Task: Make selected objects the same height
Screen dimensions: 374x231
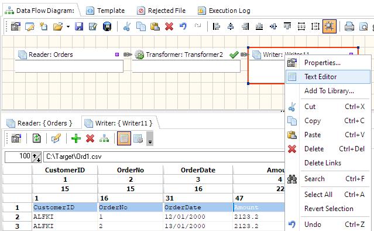Action: pyautogui.click(x=315, y=26)
